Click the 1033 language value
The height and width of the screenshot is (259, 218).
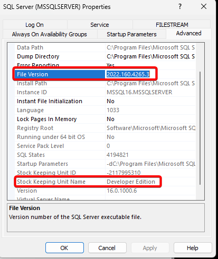pyautogui.click(x=113, y=110)
